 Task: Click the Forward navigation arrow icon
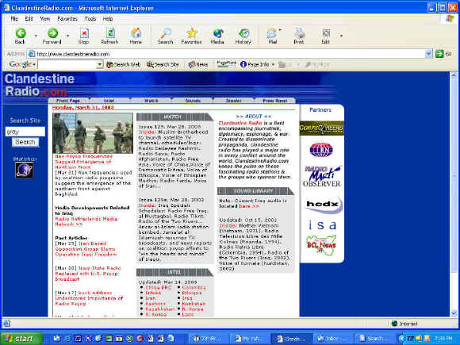click(52, 33)
